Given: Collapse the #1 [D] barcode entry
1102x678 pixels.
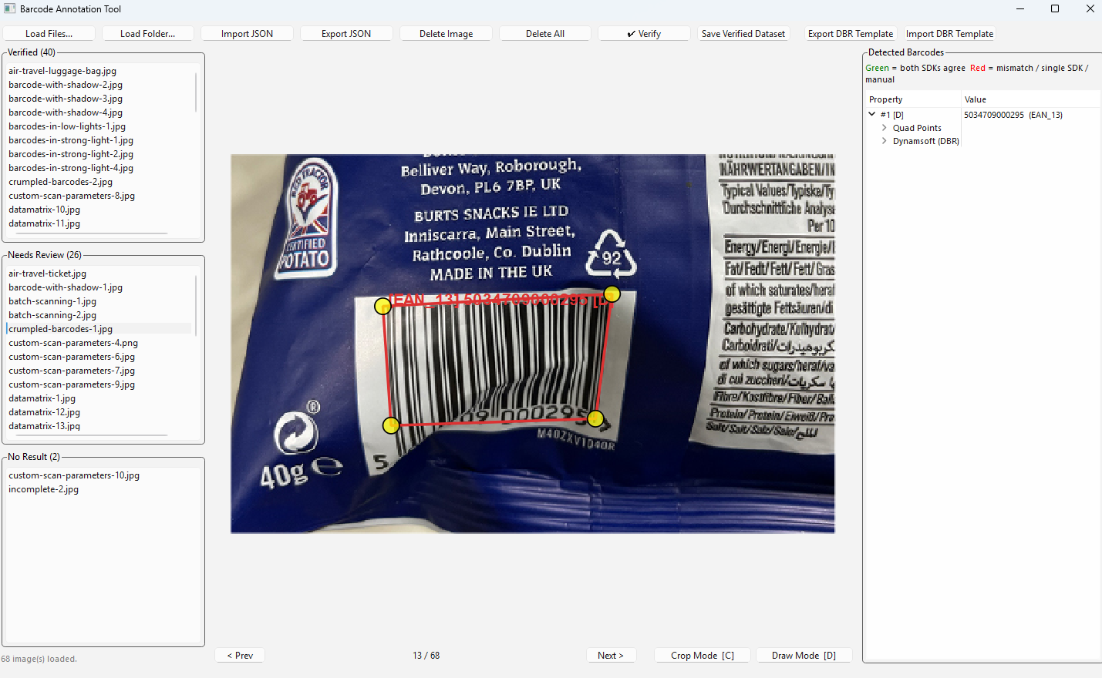Looking at the screenshot, I should point(871,114).
